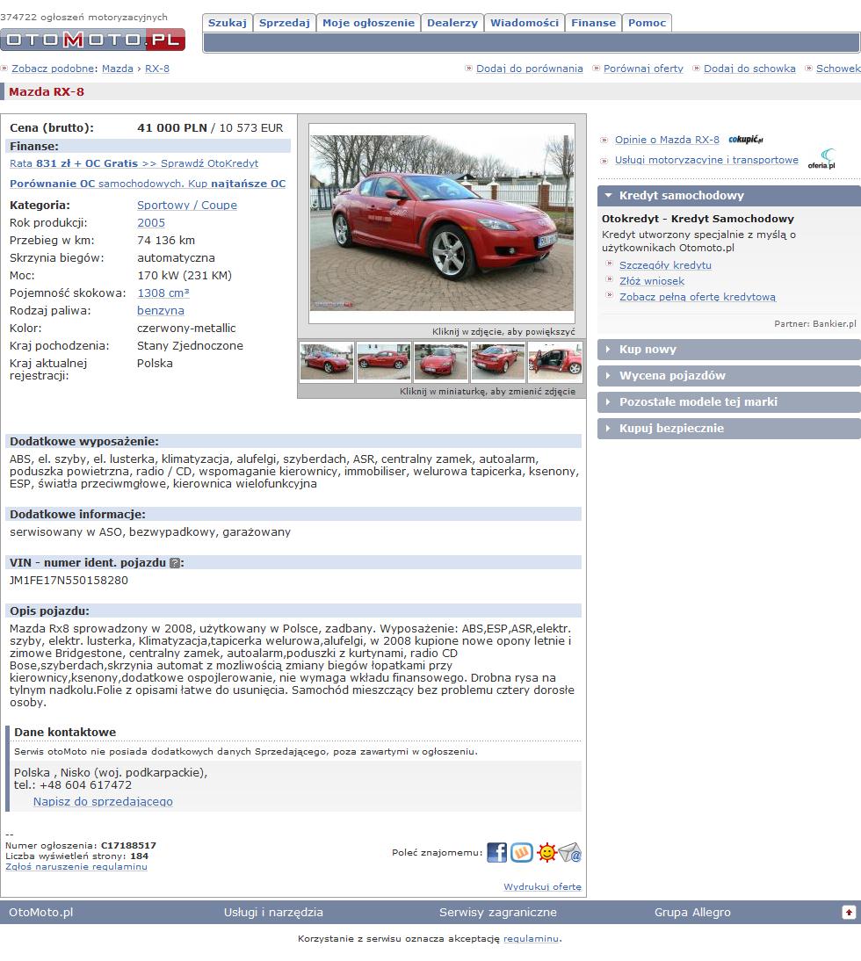This screenshot has height=961, width=861.
Task: Click the VIN help question-mark icon
Action: point(175,562)
